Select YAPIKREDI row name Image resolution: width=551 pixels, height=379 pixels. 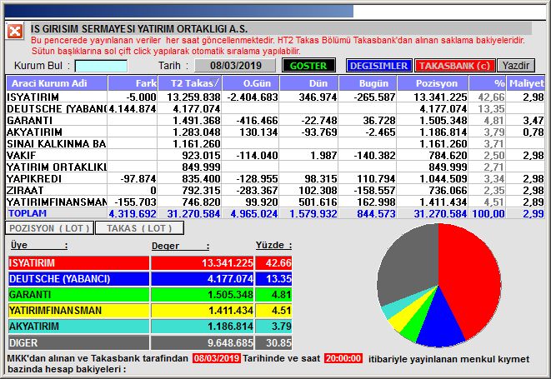tap(34, 179)
